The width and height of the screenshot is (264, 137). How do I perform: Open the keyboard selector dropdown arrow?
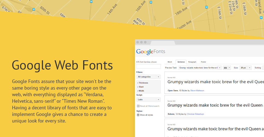(x=229, y=68)
